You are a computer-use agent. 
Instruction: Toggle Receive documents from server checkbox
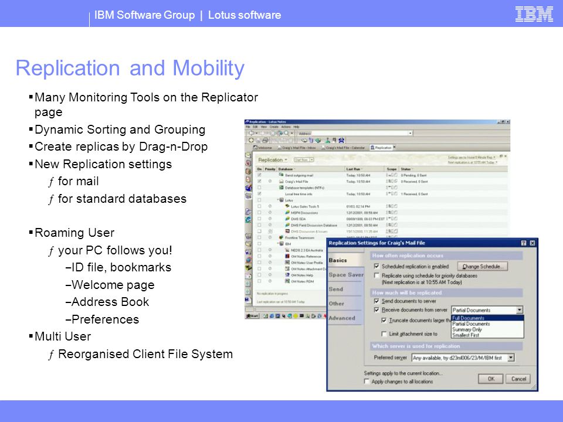[x=377, y=309]
